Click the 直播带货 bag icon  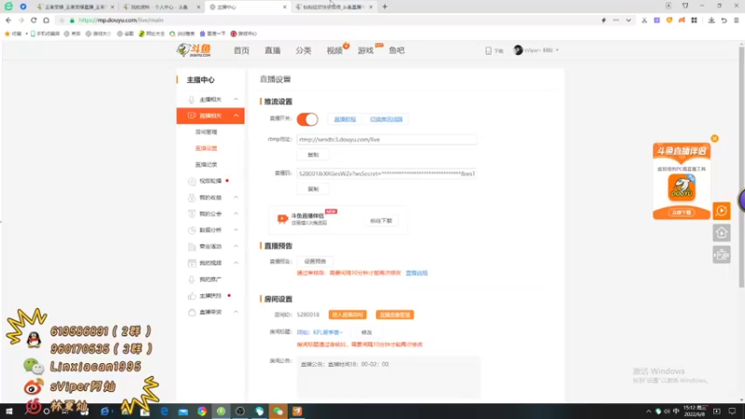coord(192,312)
